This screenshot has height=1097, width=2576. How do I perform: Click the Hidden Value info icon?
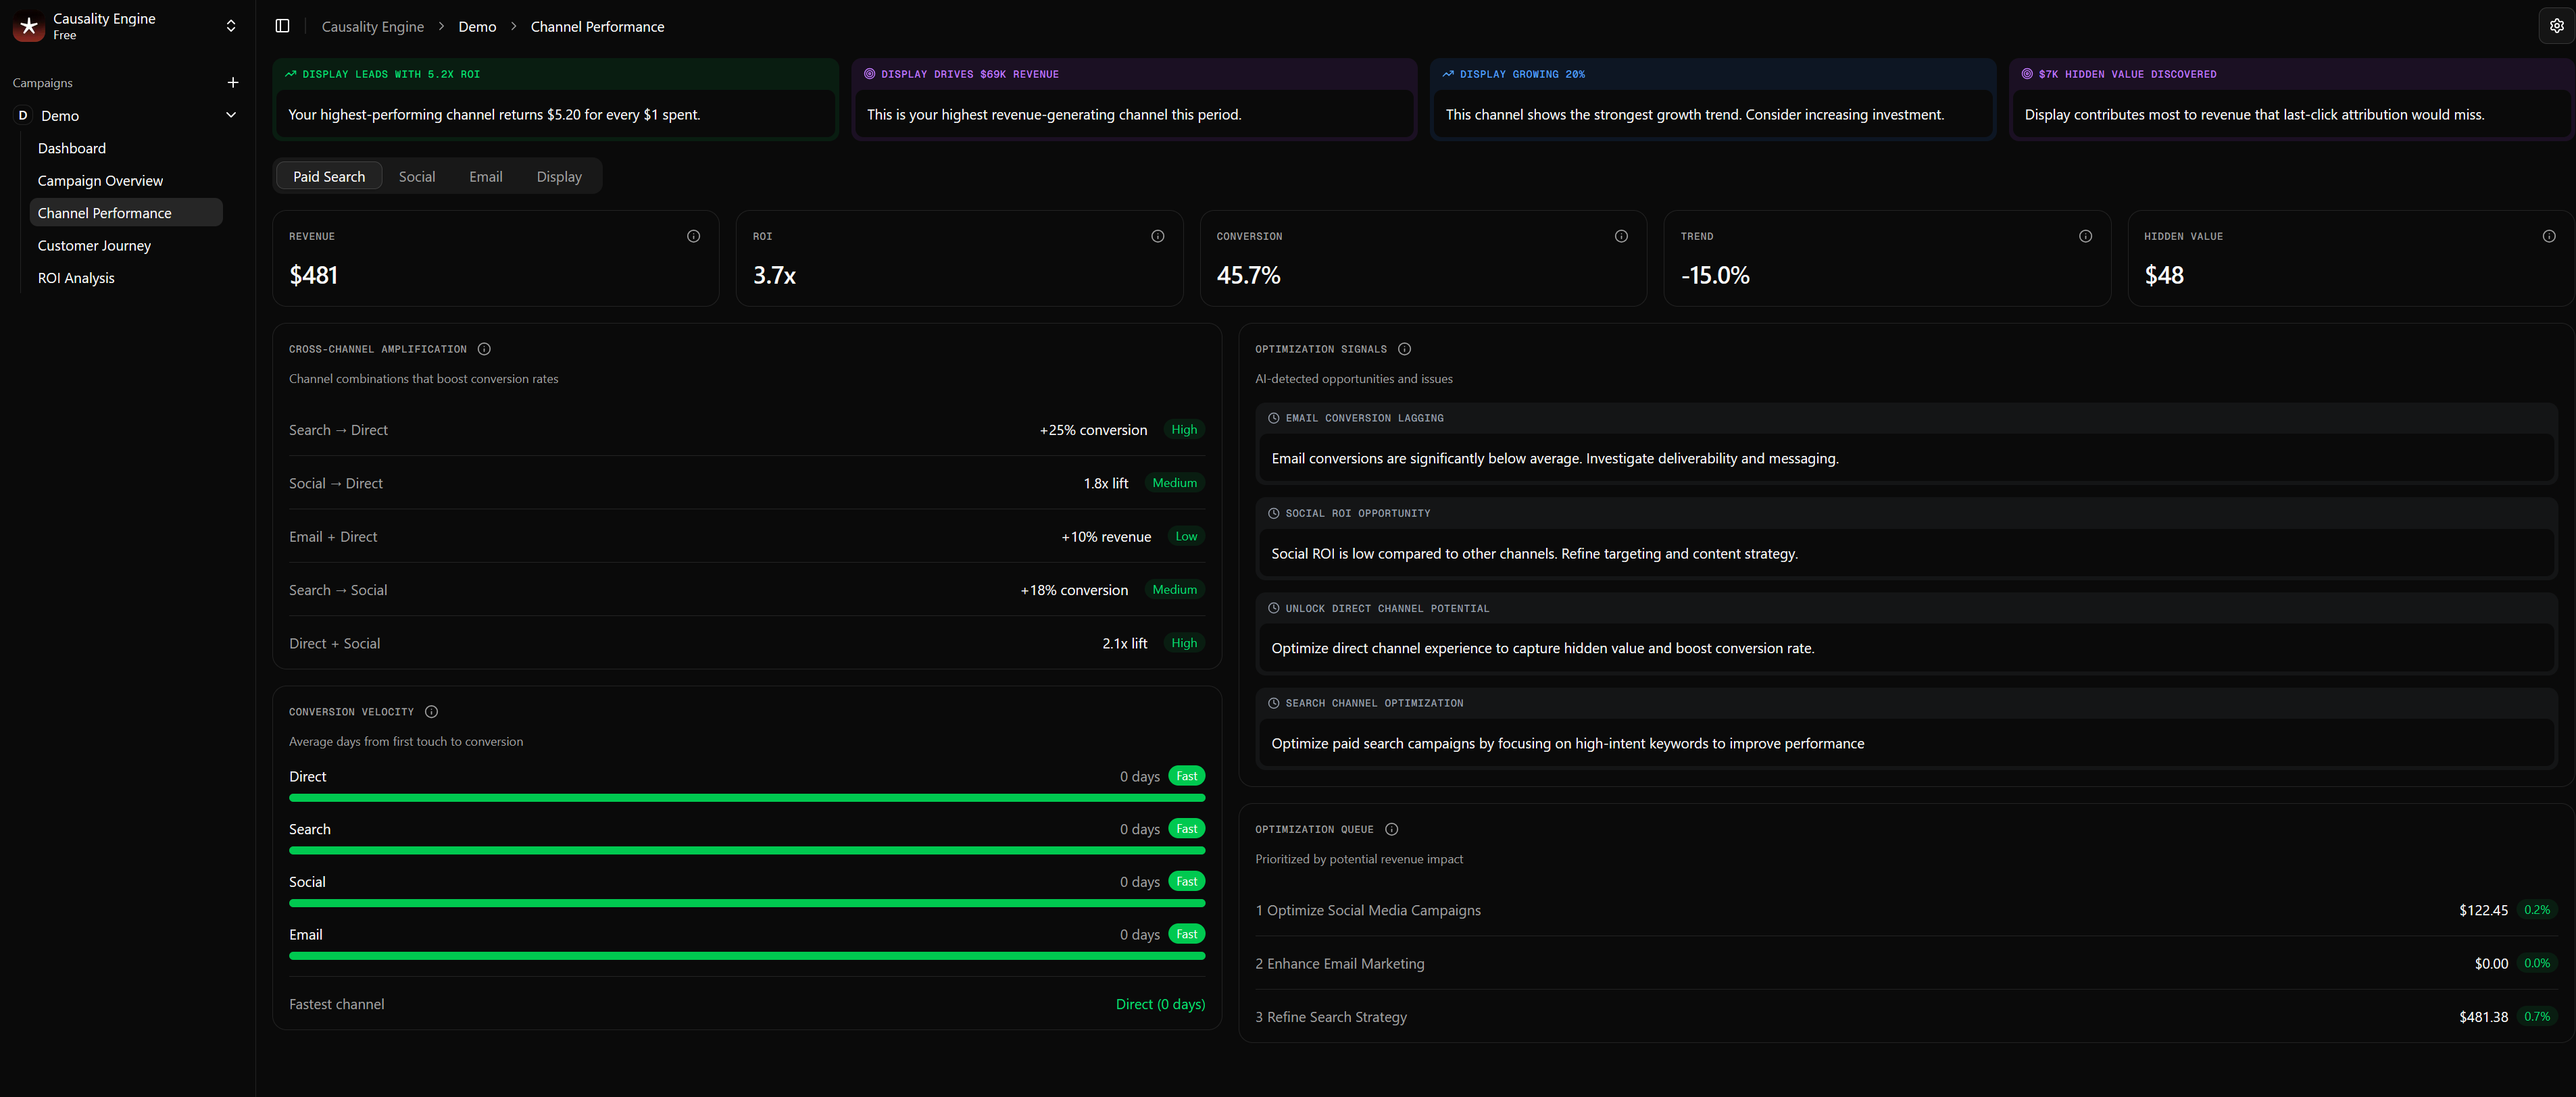coord(2548,236)
